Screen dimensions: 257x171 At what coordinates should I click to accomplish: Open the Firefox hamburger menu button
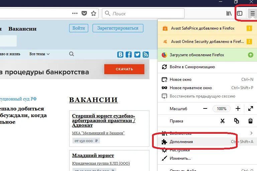click(252, 13)
